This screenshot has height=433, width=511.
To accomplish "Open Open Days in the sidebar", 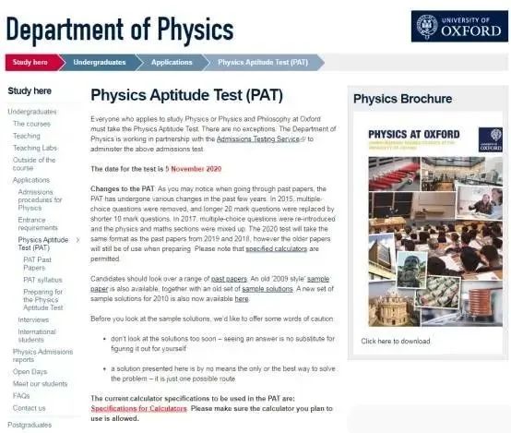I will coord(30,372).
